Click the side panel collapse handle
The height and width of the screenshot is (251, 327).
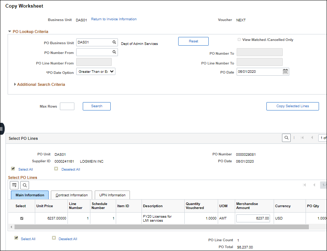point(2,129)
